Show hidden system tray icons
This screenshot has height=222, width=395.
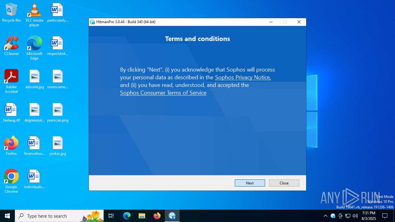tap(325, 216)
